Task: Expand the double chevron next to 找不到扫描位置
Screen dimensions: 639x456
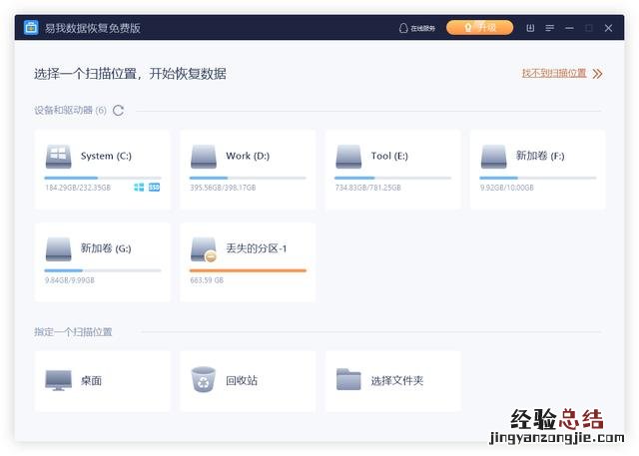Action: (597, 74)
